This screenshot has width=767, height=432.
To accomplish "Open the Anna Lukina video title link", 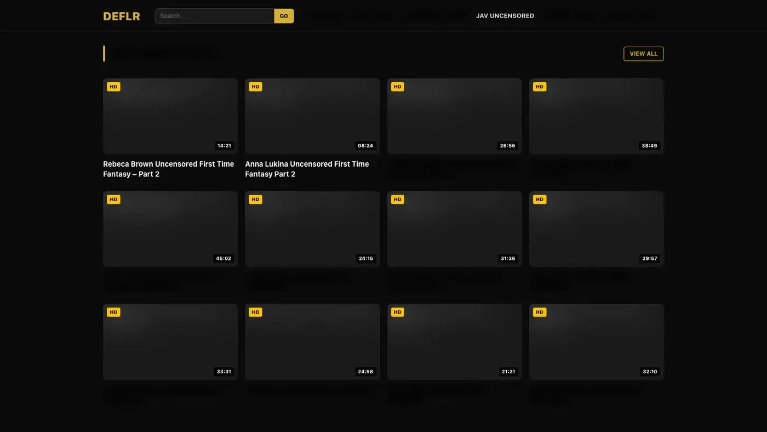I will [x=307, y=169].
